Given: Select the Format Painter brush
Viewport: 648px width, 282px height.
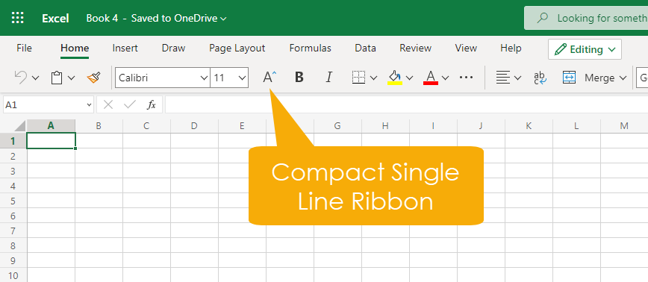Looking at the screenshot, I should coord(94,77).
